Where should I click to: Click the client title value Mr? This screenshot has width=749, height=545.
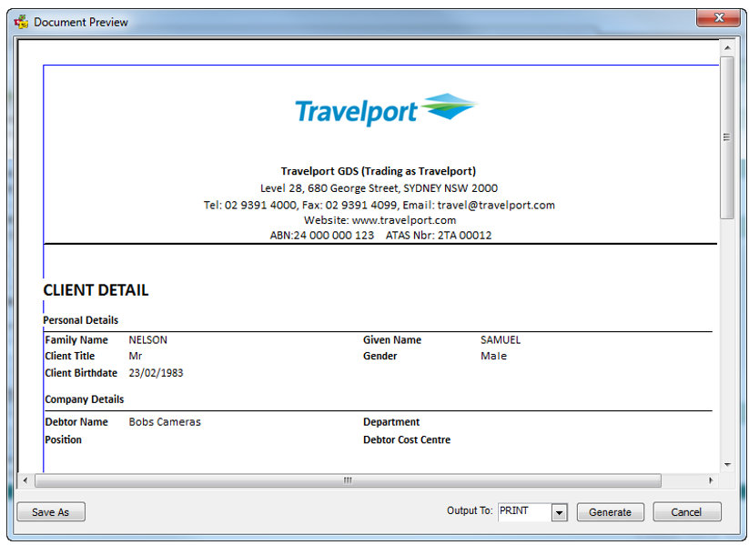click(x=136, y=356)
